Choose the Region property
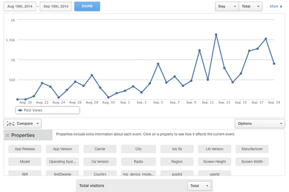The height and width of the screenshot is (192, 289). pos(176,162)
